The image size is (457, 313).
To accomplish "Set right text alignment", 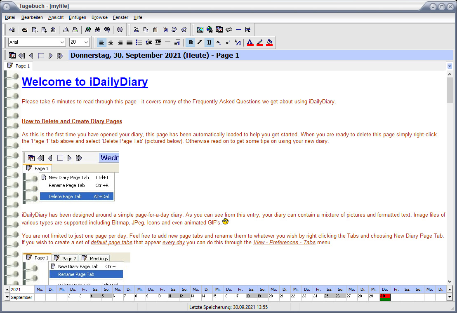I will 120,42.
